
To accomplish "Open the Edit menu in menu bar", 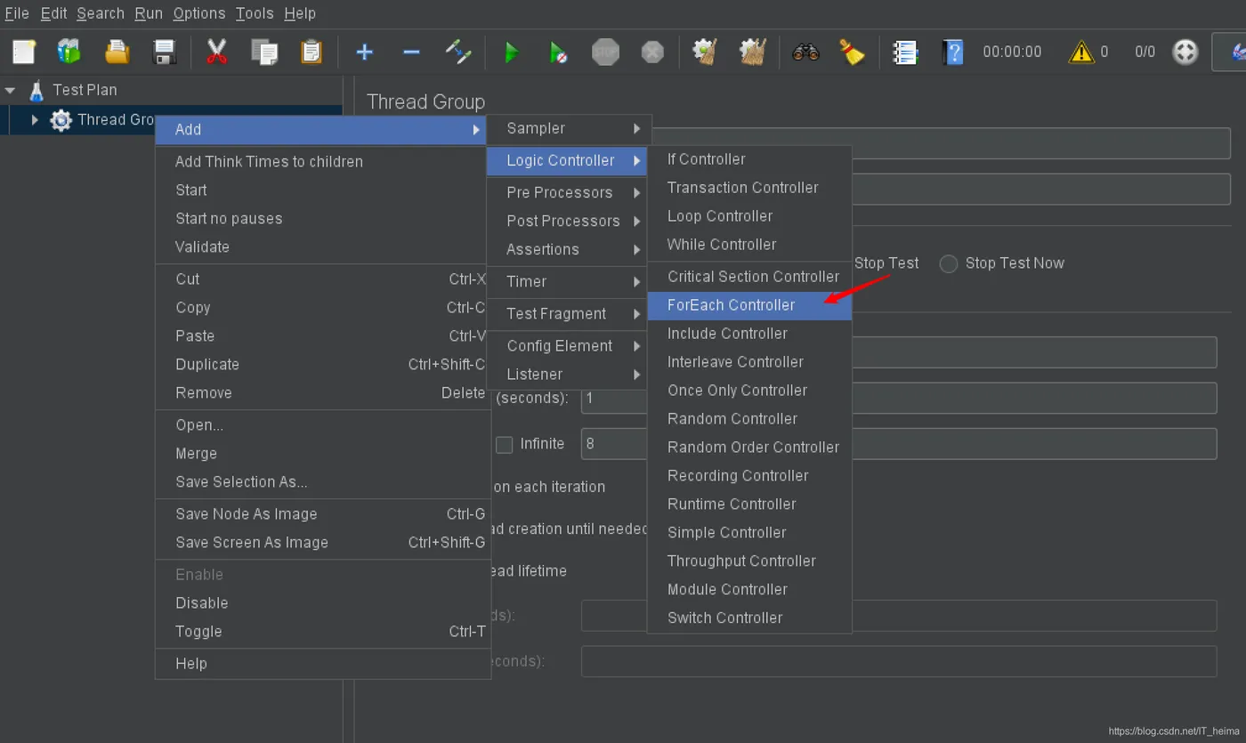I will [x=53, y=13].
